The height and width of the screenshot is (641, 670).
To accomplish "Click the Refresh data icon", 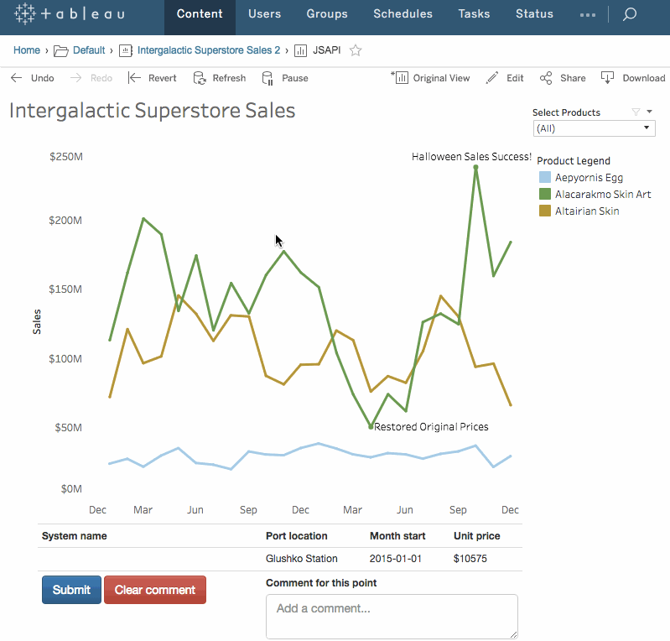I will pos(200,78).
